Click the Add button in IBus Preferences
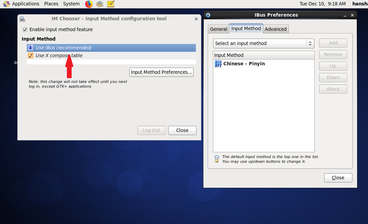The image size is (368, 224). tap(333, 43)
